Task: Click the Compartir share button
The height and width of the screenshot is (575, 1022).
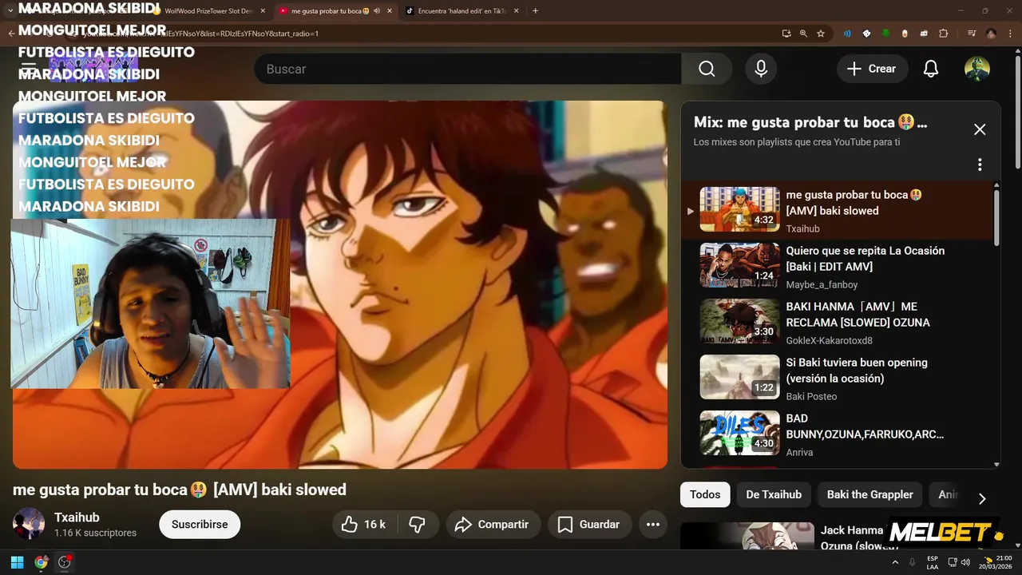Action: tap(493, 525)
